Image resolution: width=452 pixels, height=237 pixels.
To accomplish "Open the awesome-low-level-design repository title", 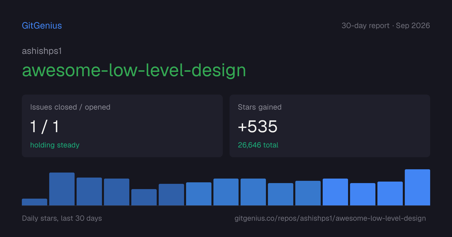I will [x=134, y=70].
